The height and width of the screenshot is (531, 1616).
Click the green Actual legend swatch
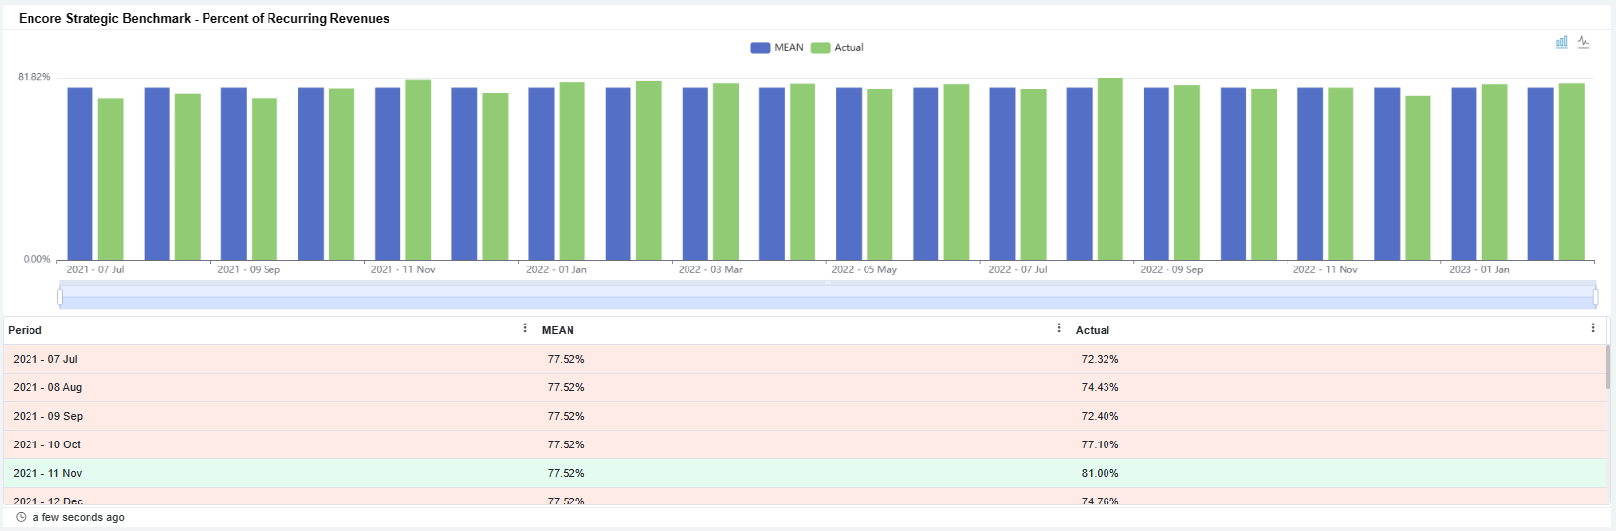click(x=820, y=48)
